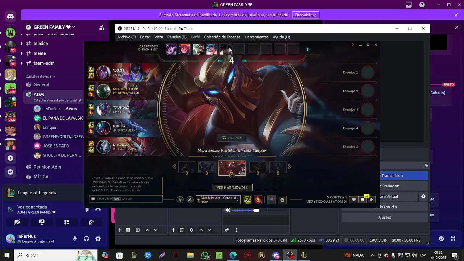464x261 pixels.
Task: Open OBS audio mixer three-dot menu
Action: click(237, 230)
